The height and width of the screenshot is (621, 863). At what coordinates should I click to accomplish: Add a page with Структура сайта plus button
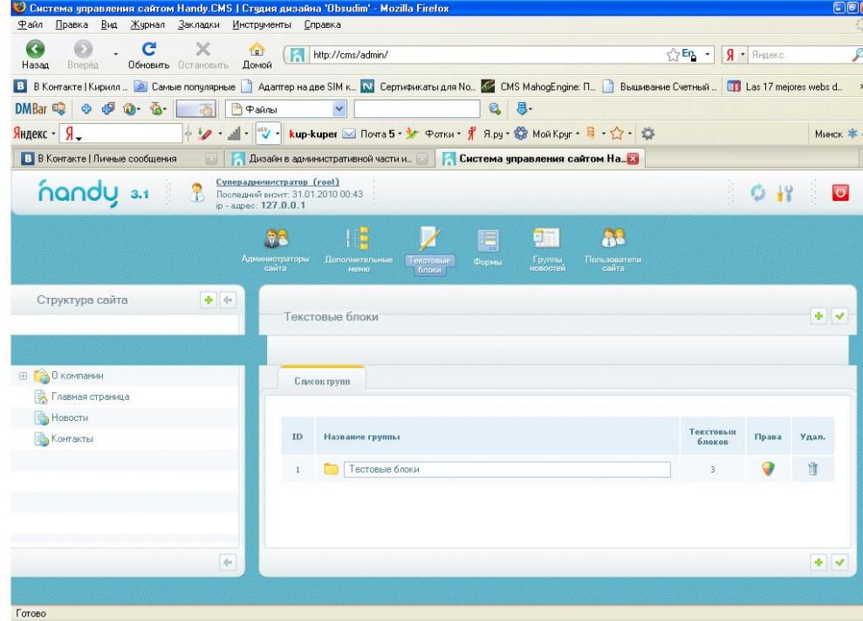(x=209, y=300)
